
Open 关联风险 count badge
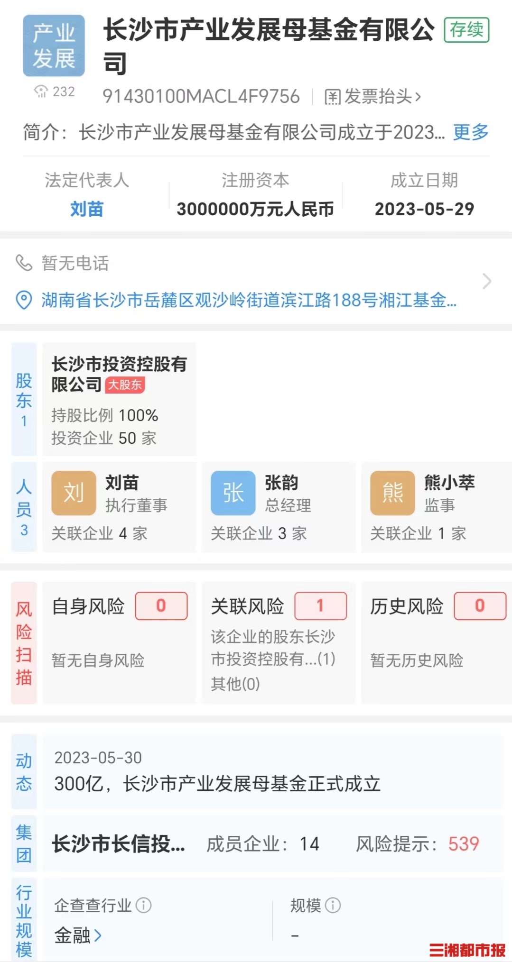coord(320,606)
